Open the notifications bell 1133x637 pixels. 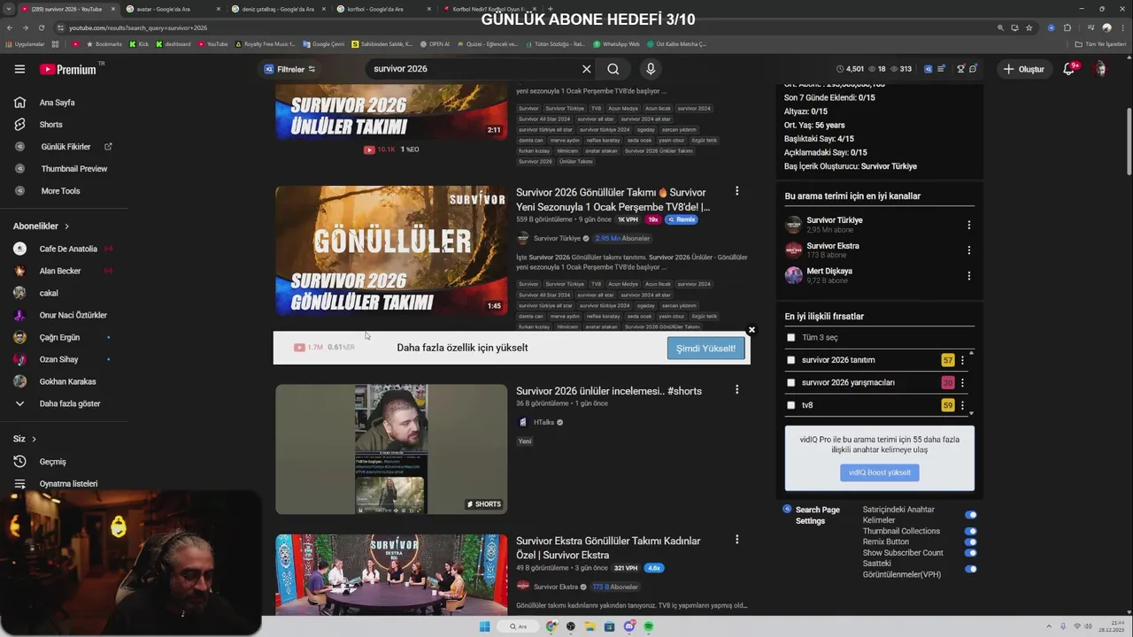1068,69
